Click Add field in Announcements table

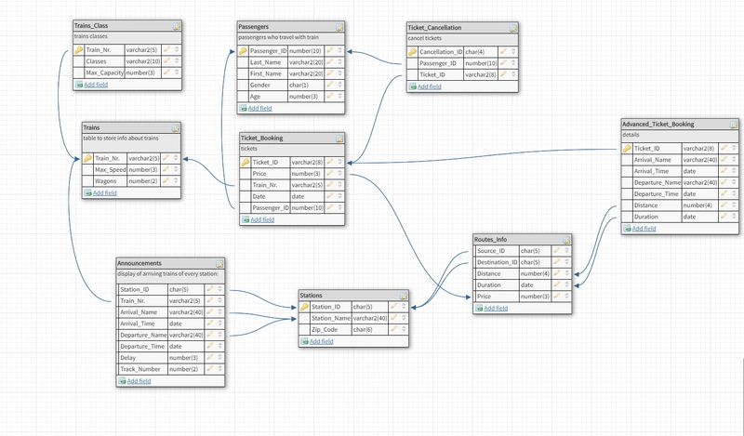pos(139,381)
